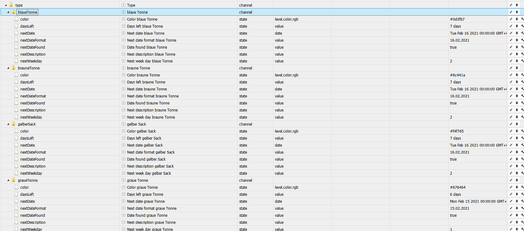Click the graue Tonne '6 days' value
The width and height of the screenshot is (524, 231).
tap(456, 194)
